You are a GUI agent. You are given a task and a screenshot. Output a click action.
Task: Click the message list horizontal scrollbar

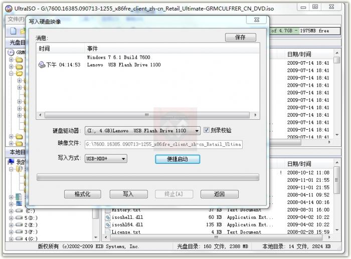147,115
